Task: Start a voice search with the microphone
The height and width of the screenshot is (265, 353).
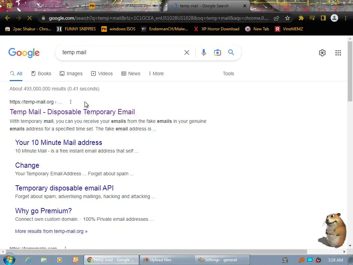Action: tap(203, 52)
